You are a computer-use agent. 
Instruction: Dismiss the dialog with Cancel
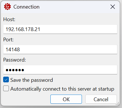tap(101, 99)
